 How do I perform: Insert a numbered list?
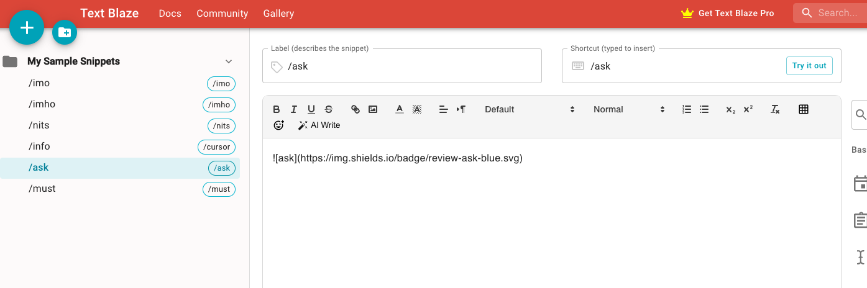coord(687,109)
